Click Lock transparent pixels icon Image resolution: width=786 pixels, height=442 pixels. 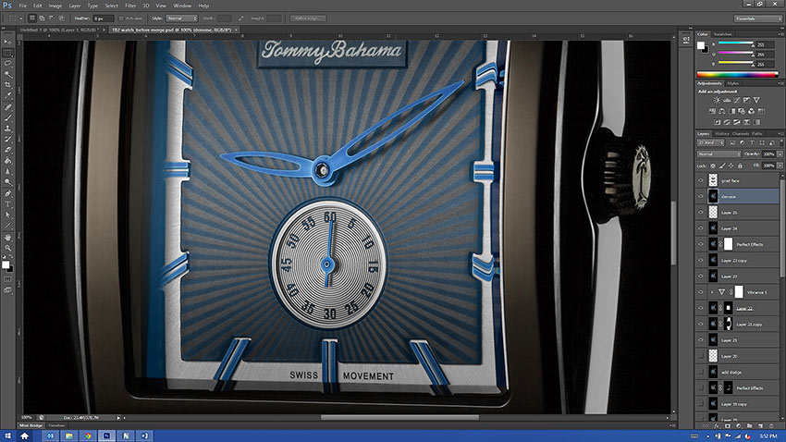point(713,166)
